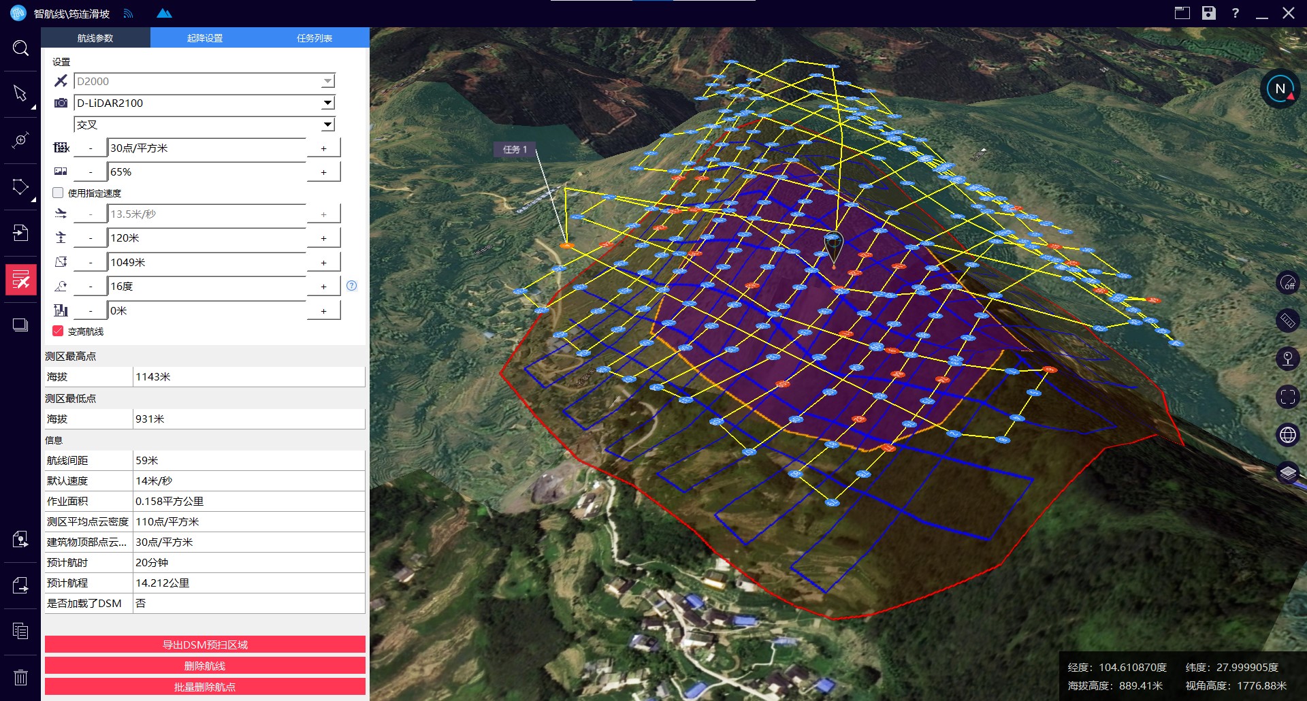The width and height of the screenshot is (1307, 701).
Task: Click the globe view icon
Action: coord(1287,434)
